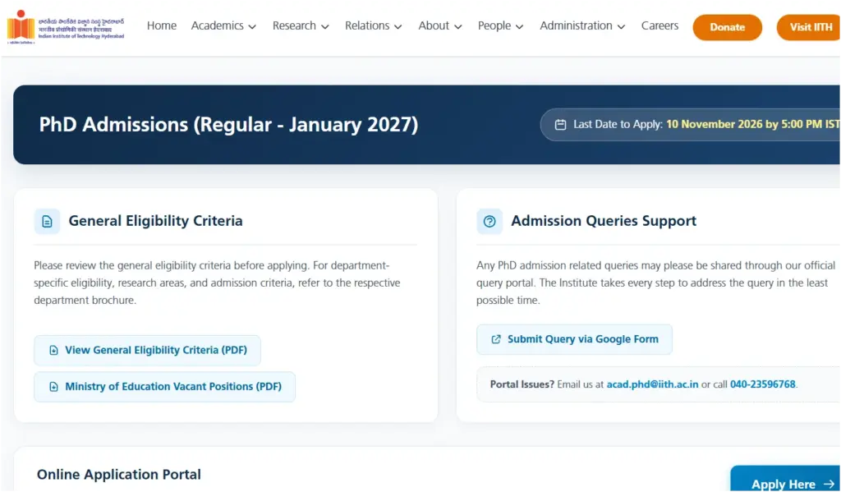841x492 pixels.
Task: Click the IIT Hyderabad logo
Action: 66,26
